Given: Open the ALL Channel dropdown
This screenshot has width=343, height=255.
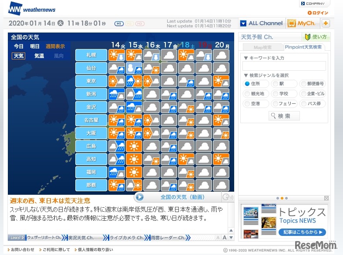Looking at the screenshot, I should tap(262, 23).
